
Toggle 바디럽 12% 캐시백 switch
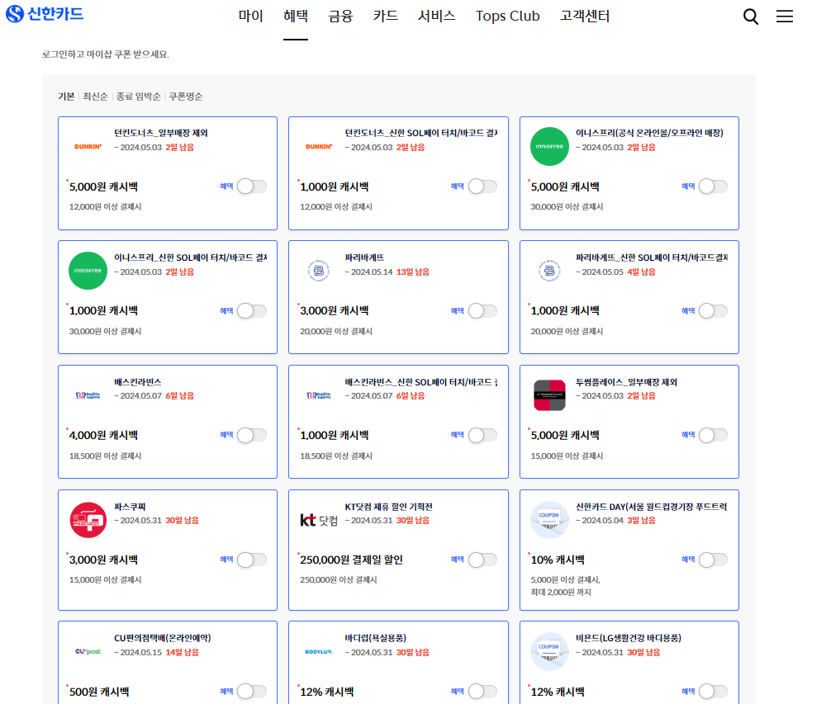pos(482,692)
